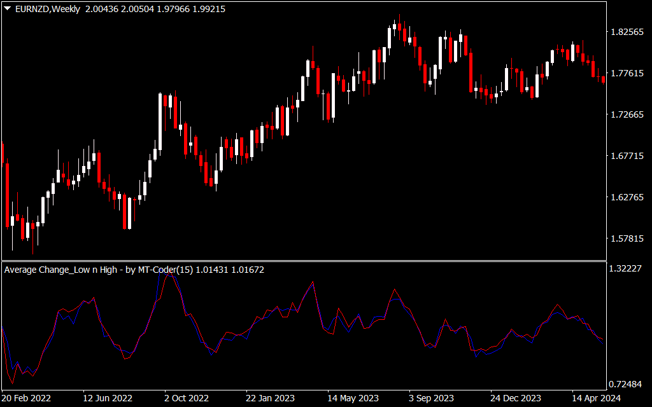
Task: Select the 24 Dec 2023 date label
Action: point(516,398)
